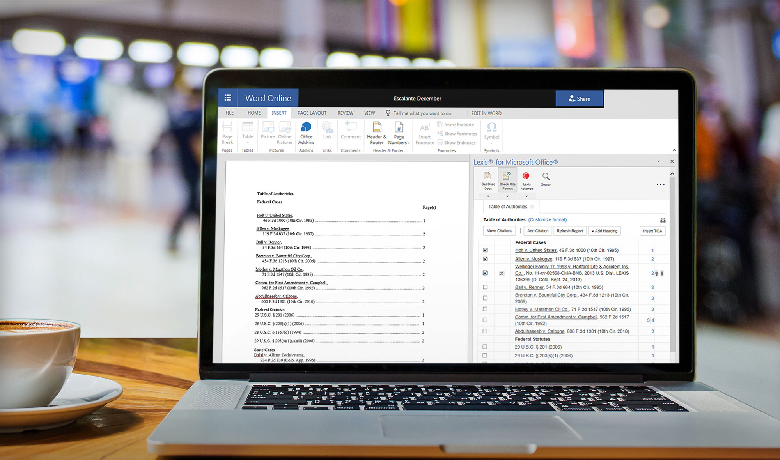The width and height of the screenshot is (780, 460).
Task: Click the Share button
Action: pyautogui.click(x=579, y=99)
